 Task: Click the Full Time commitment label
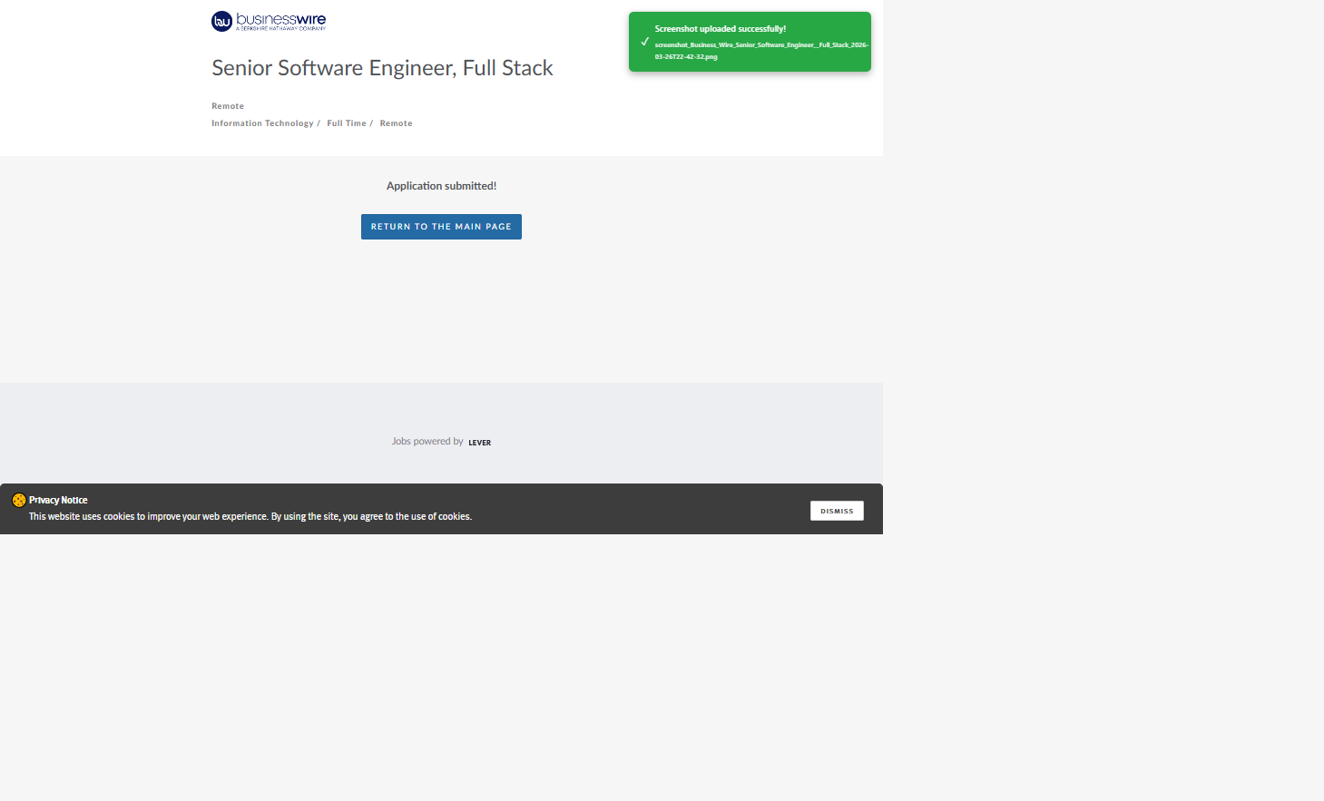(347, 123)
